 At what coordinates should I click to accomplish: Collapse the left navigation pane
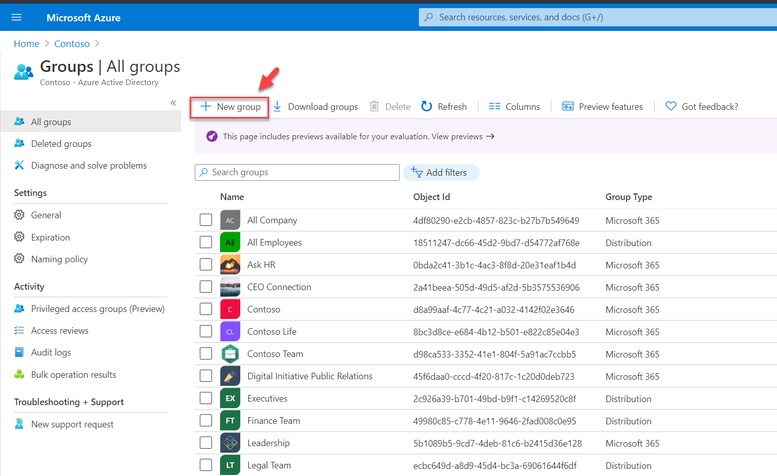(174, 103)
